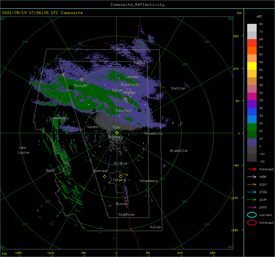Screen dimensions: 275x257
Task: Click the Cochrane town label
Action: [x=100, y=171]
